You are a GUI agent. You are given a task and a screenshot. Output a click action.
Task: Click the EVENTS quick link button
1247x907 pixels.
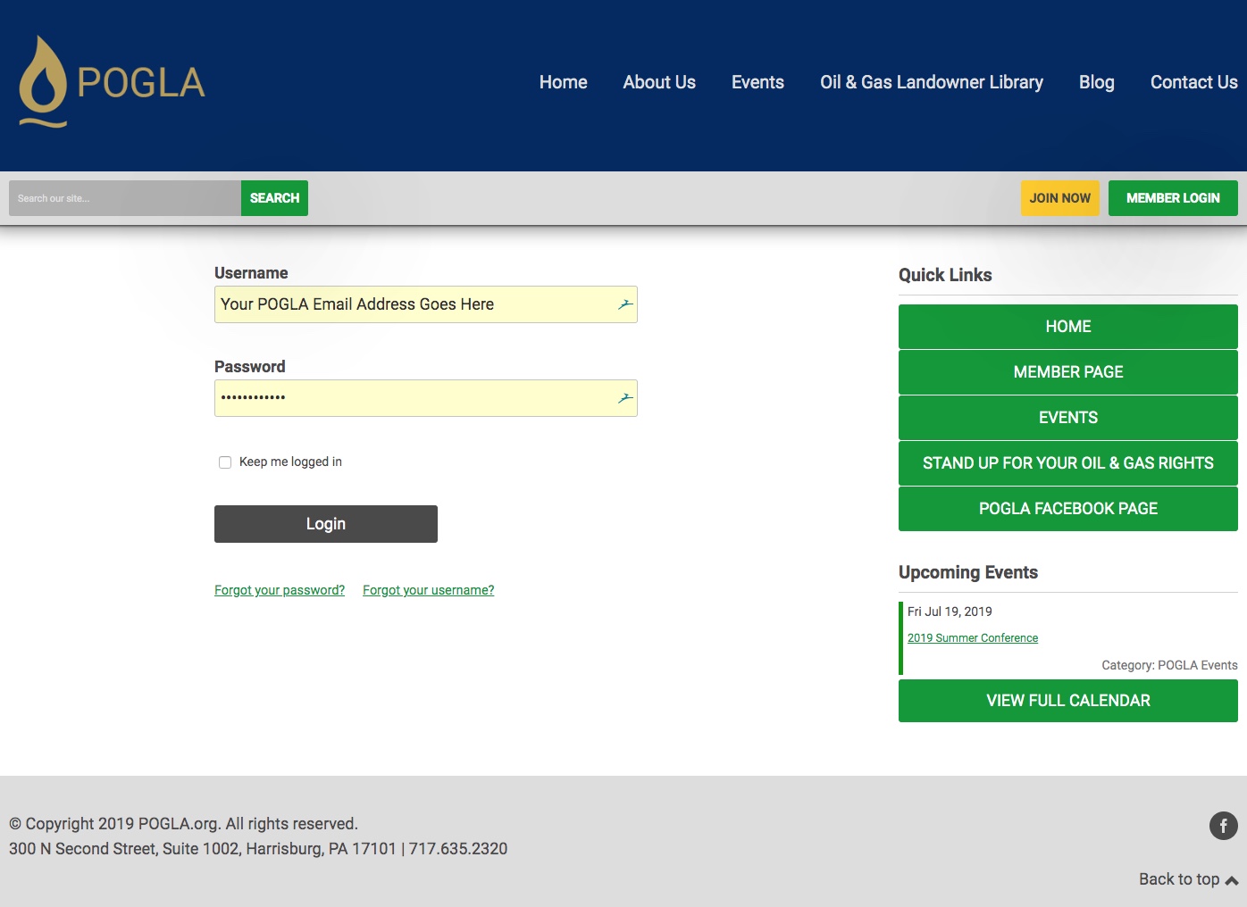pyautogui.click(x=1068, y=418)
